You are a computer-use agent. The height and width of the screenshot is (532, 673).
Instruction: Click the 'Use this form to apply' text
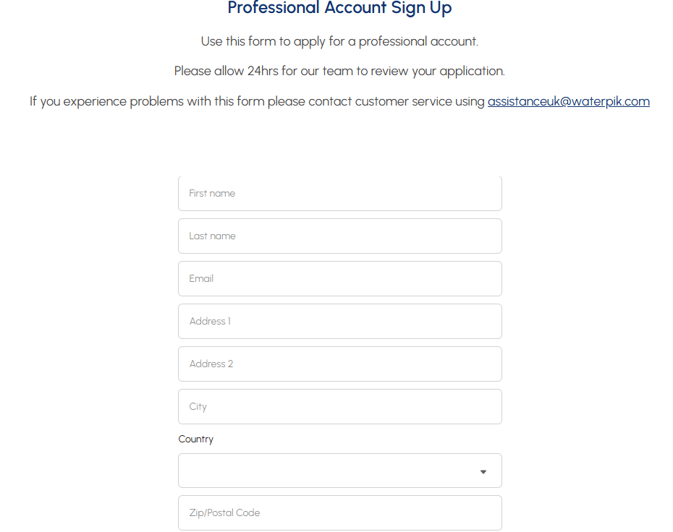(339, 41)
